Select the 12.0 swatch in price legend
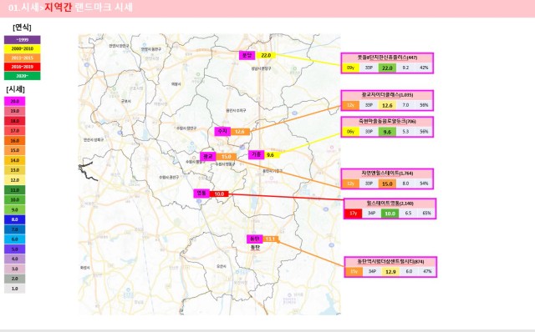This screenshot has height=332, width=535. click(x=15, y=180)
